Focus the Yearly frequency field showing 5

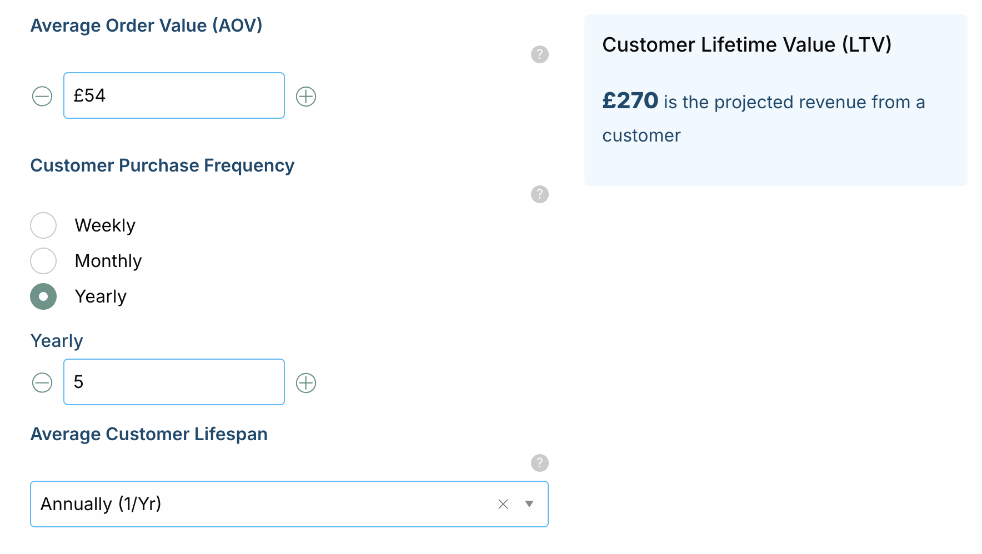[x=174, y=382]
